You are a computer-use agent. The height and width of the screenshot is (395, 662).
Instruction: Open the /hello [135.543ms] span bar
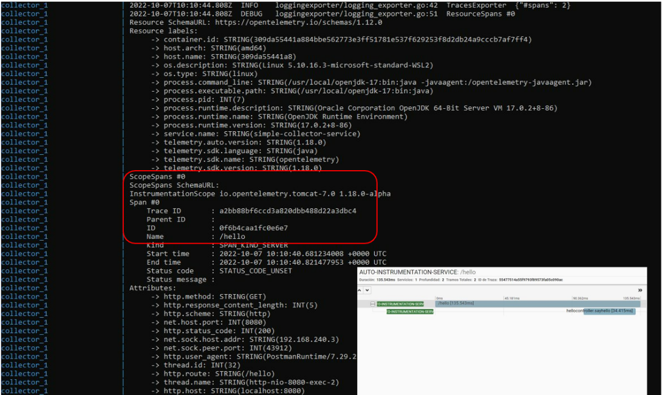click(x=538, y=304)
